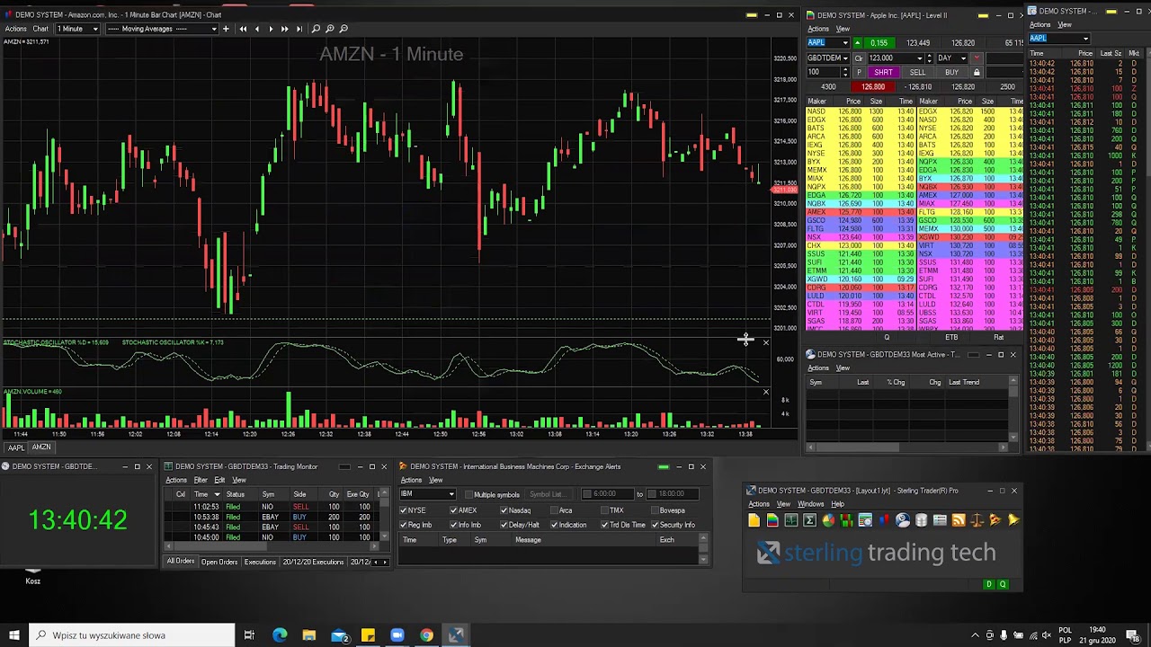This screenshot has height=647, width=1151.
Task: Switch to the Executions tab
Action: 260,562
